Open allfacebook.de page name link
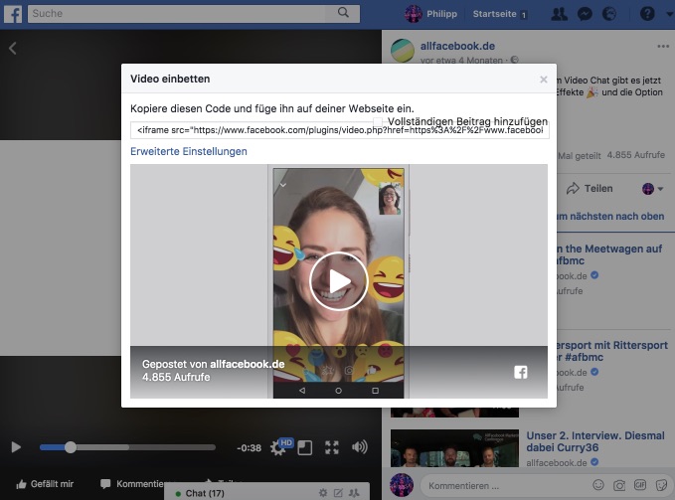Image resolution: width=675 pixels, height=500 pixels. pos(457,46)
